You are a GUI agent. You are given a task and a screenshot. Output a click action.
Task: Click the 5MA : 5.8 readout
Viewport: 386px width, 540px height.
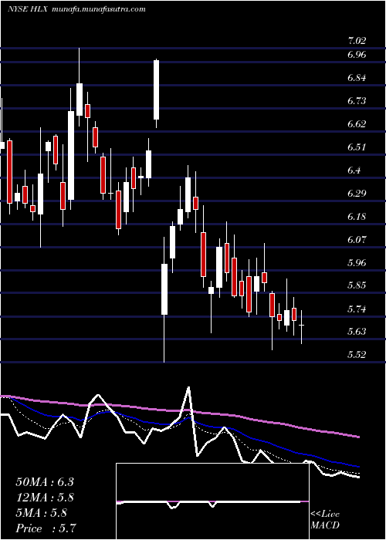(x=42, y=513)
